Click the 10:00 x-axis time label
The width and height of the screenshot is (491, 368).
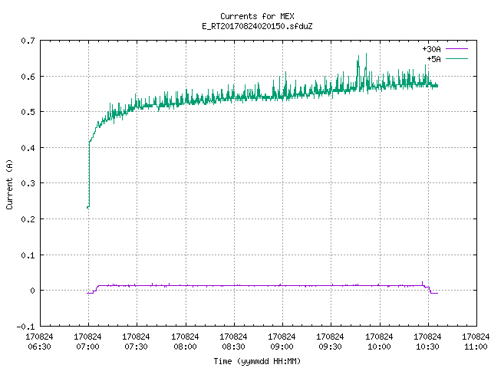pos(379,347)
